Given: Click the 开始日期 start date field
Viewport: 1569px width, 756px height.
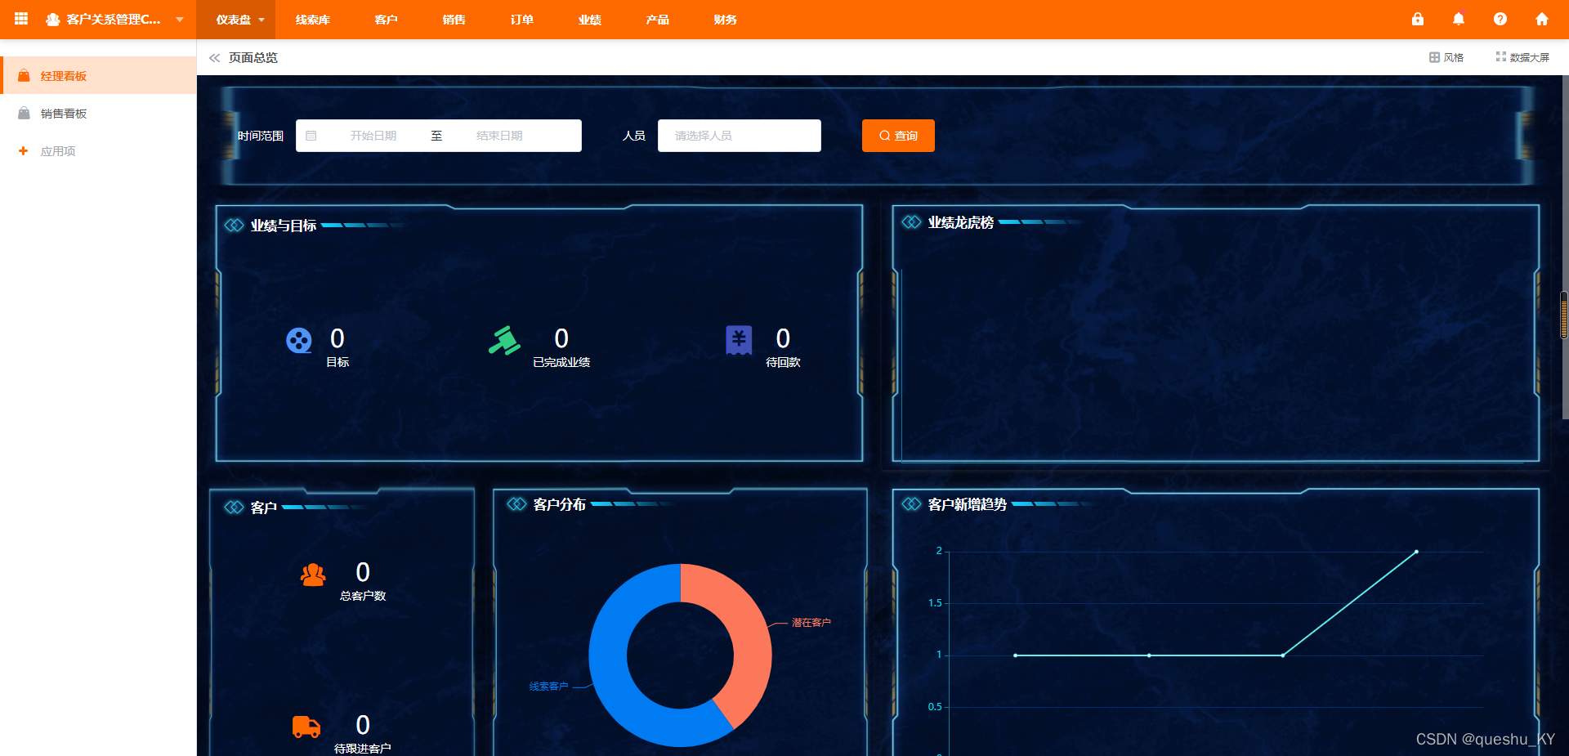Looking at the screenshot, I should pos(373,136).
